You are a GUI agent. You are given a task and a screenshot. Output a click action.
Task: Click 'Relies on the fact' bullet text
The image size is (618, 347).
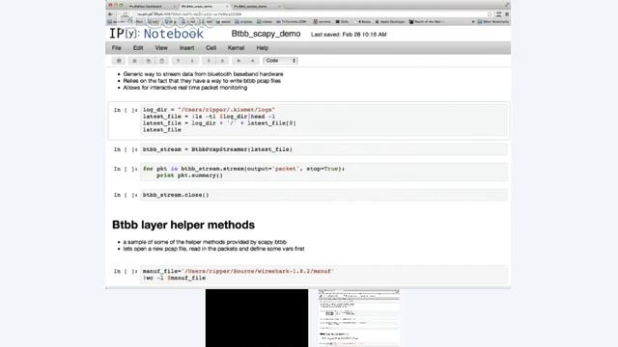pyautogui.click(x=202, y=81)
